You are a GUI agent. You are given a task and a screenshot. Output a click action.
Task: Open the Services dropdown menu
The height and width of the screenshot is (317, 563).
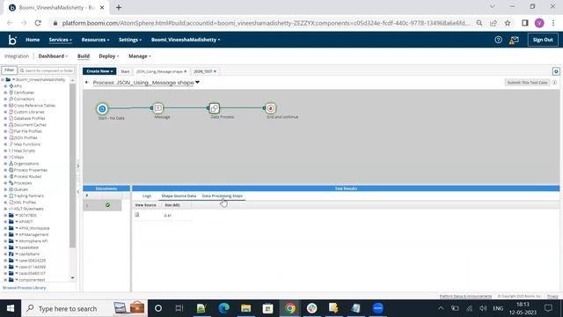(61, 40)
